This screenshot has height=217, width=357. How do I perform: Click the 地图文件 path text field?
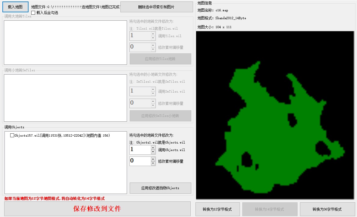[x=75, y=7]
